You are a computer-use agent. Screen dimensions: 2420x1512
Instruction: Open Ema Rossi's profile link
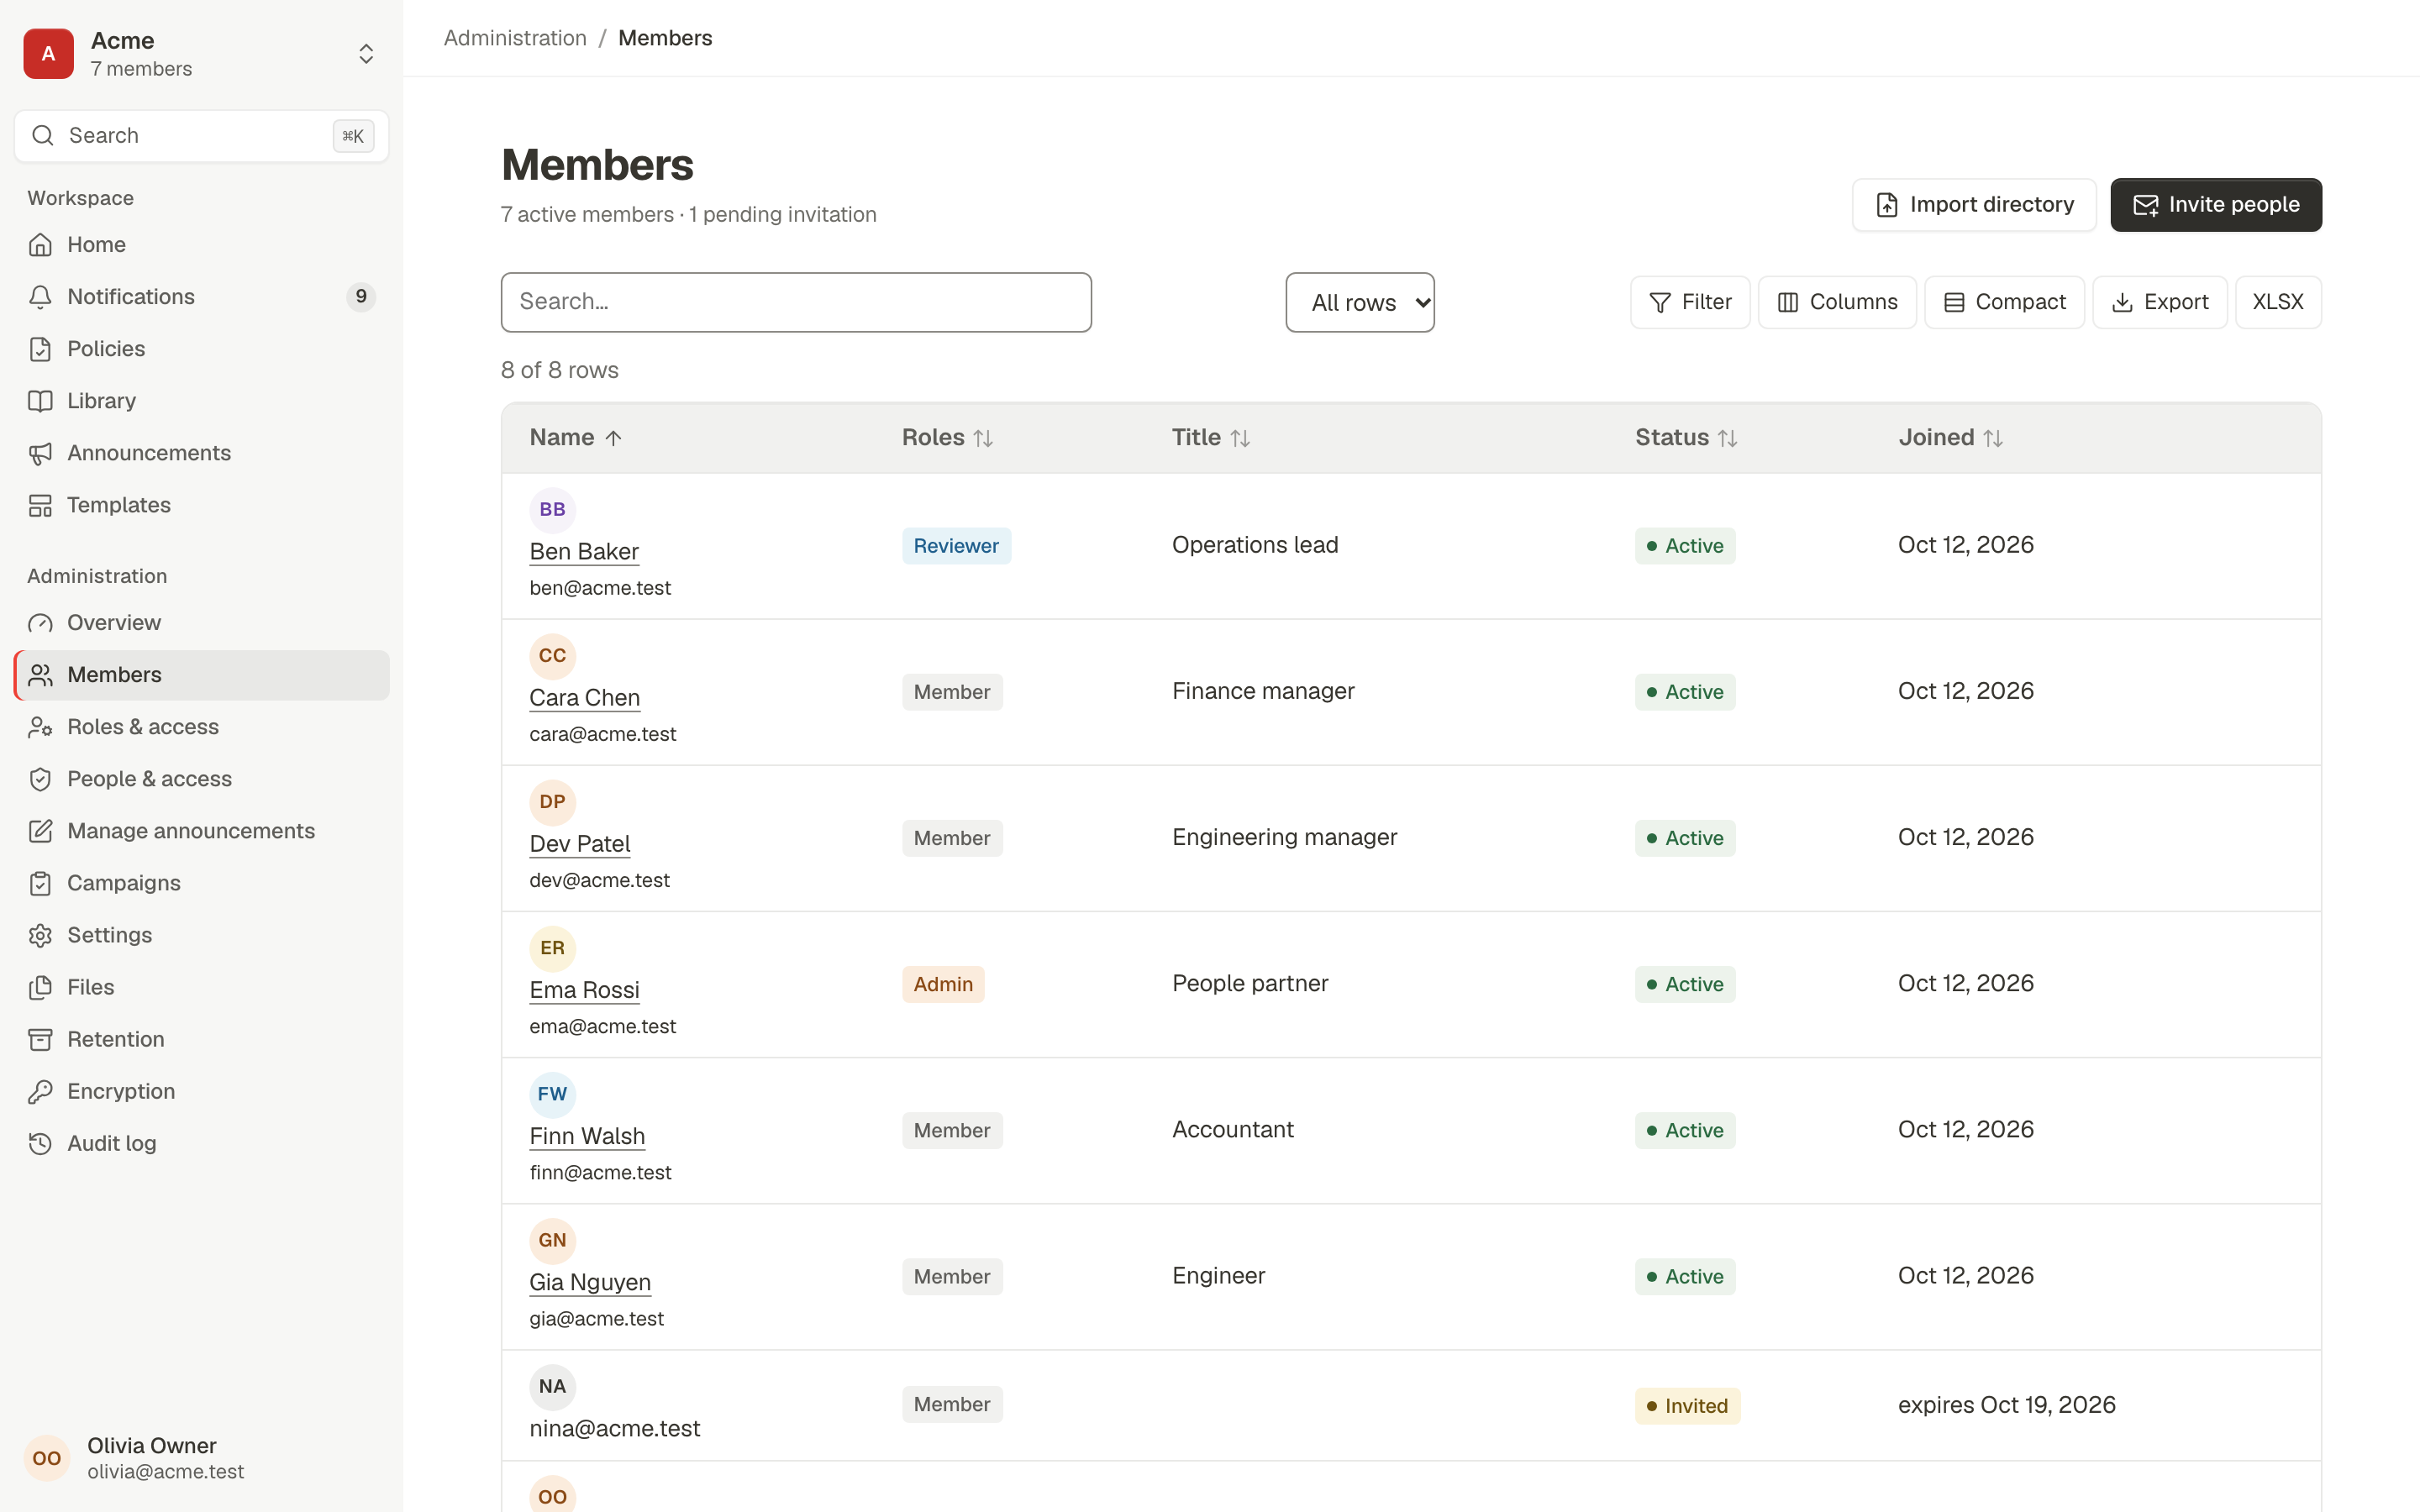(x=584, y=990)
